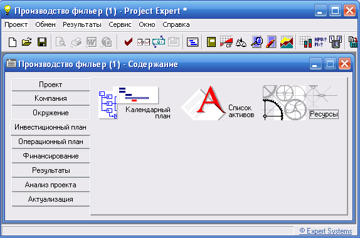Switch to the Операционный план tab
This screenshot has height=238, width=360.
tap(51, 142)
